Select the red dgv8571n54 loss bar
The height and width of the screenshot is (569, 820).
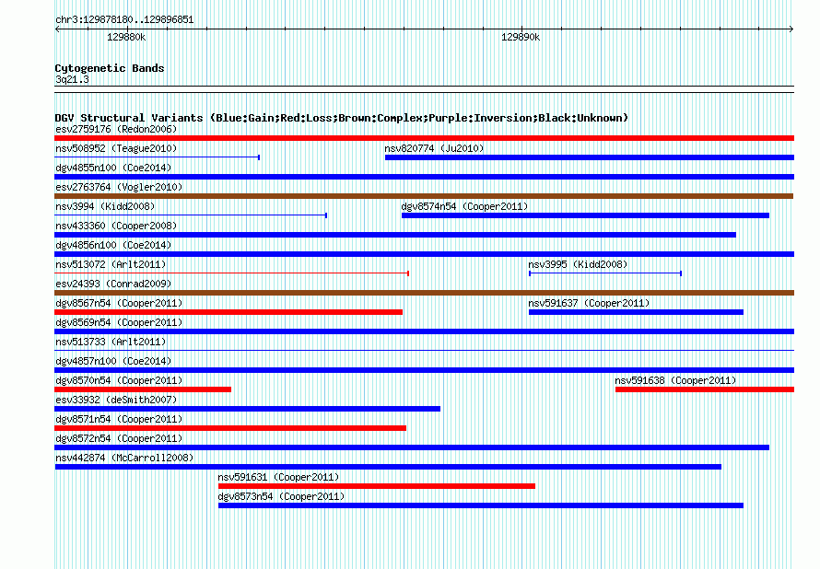[230, 428]
